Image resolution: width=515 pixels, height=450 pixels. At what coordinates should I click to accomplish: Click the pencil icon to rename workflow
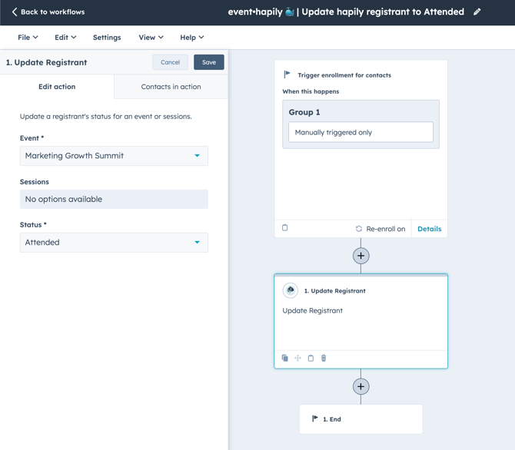point(477,12)
